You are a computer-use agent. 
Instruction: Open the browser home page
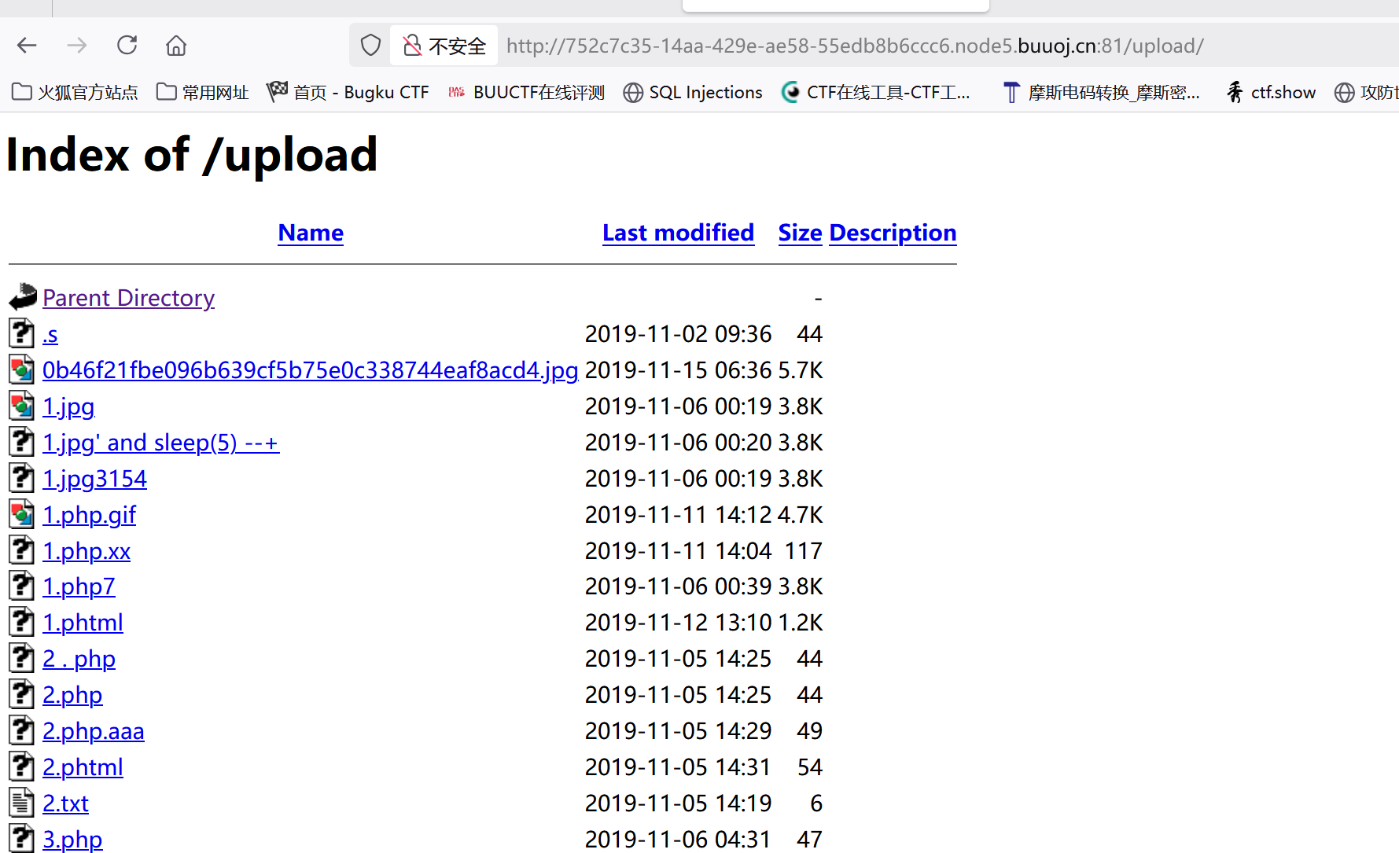(x=176, y=46)
